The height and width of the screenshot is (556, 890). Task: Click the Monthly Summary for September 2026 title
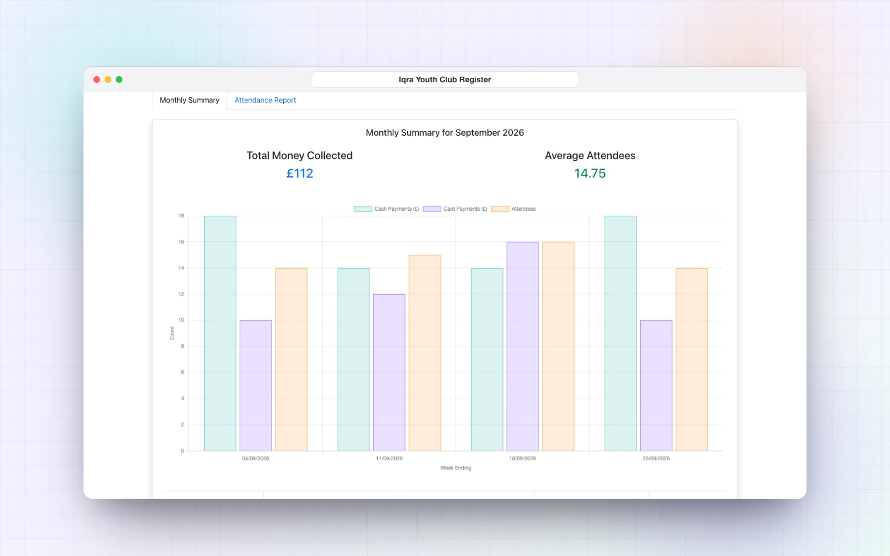pos(445,133)
